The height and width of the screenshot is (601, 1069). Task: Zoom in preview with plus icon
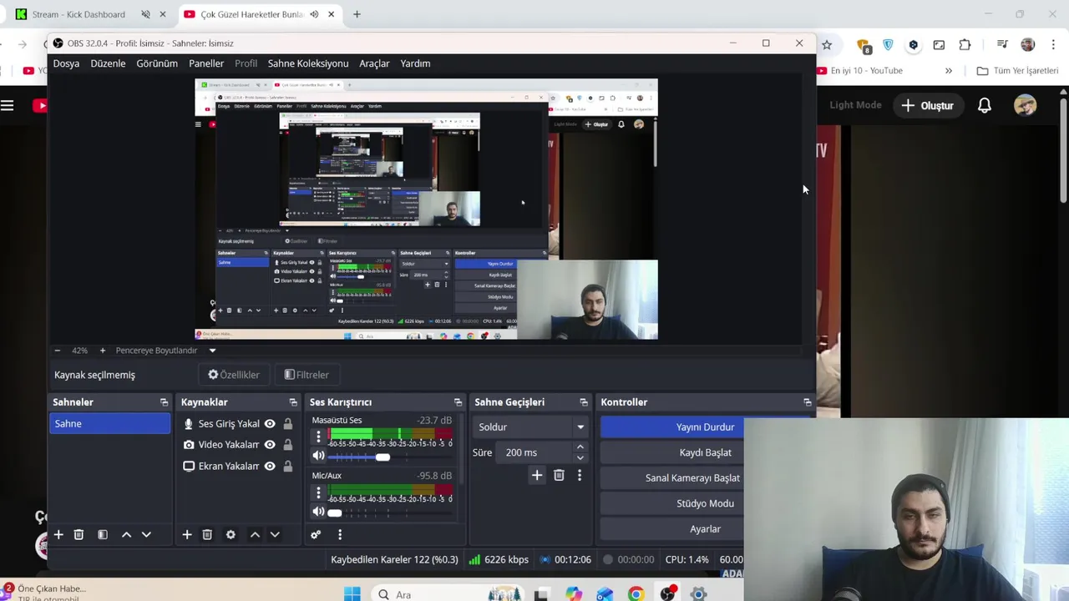pyautogui.click(x=103, y=351)
